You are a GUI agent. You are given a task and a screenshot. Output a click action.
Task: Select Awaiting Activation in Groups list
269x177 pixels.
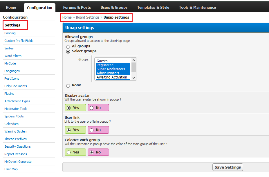(112, 77)
